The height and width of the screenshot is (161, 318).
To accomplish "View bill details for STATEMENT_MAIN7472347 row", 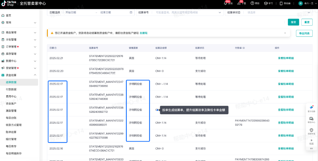I will (286, 84).
